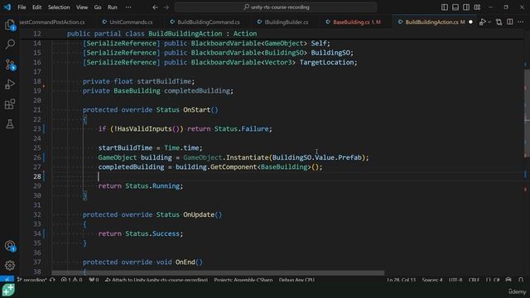Change line endings via CRLF

(474, 280)
